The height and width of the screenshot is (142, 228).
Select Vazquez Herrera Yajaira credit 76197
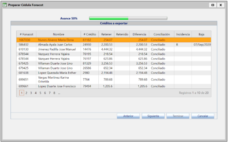point(114,59)
